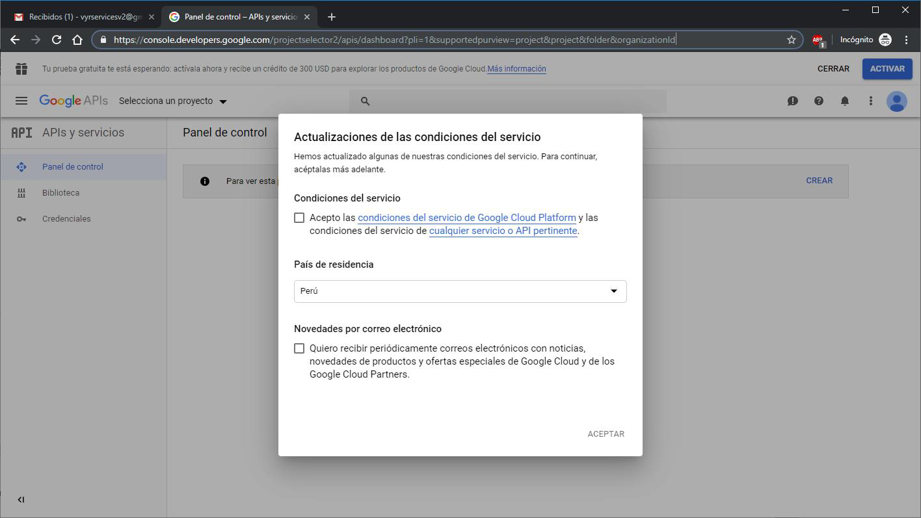
Task: Open the help question mark icon
Action: pyautogui.click(x=818, y=101)
